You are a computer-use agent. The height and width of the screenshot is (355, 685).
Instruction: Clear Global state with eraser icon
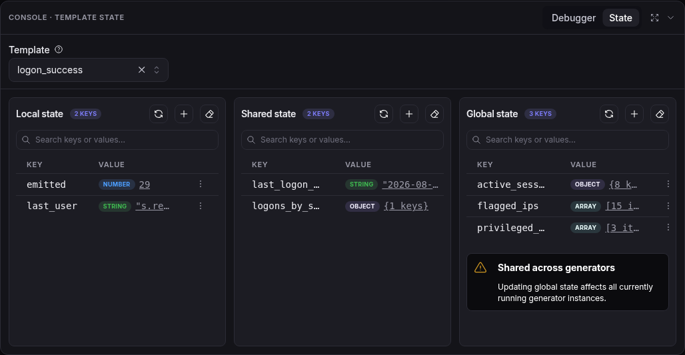pyautogui.click(x=660, y=114)
